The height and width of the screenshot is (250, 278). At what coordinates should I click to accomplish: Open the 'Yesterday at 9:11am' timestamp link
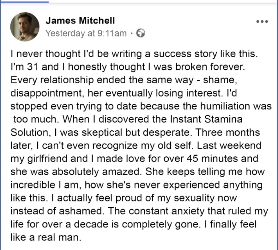click(x=86, y=33)
